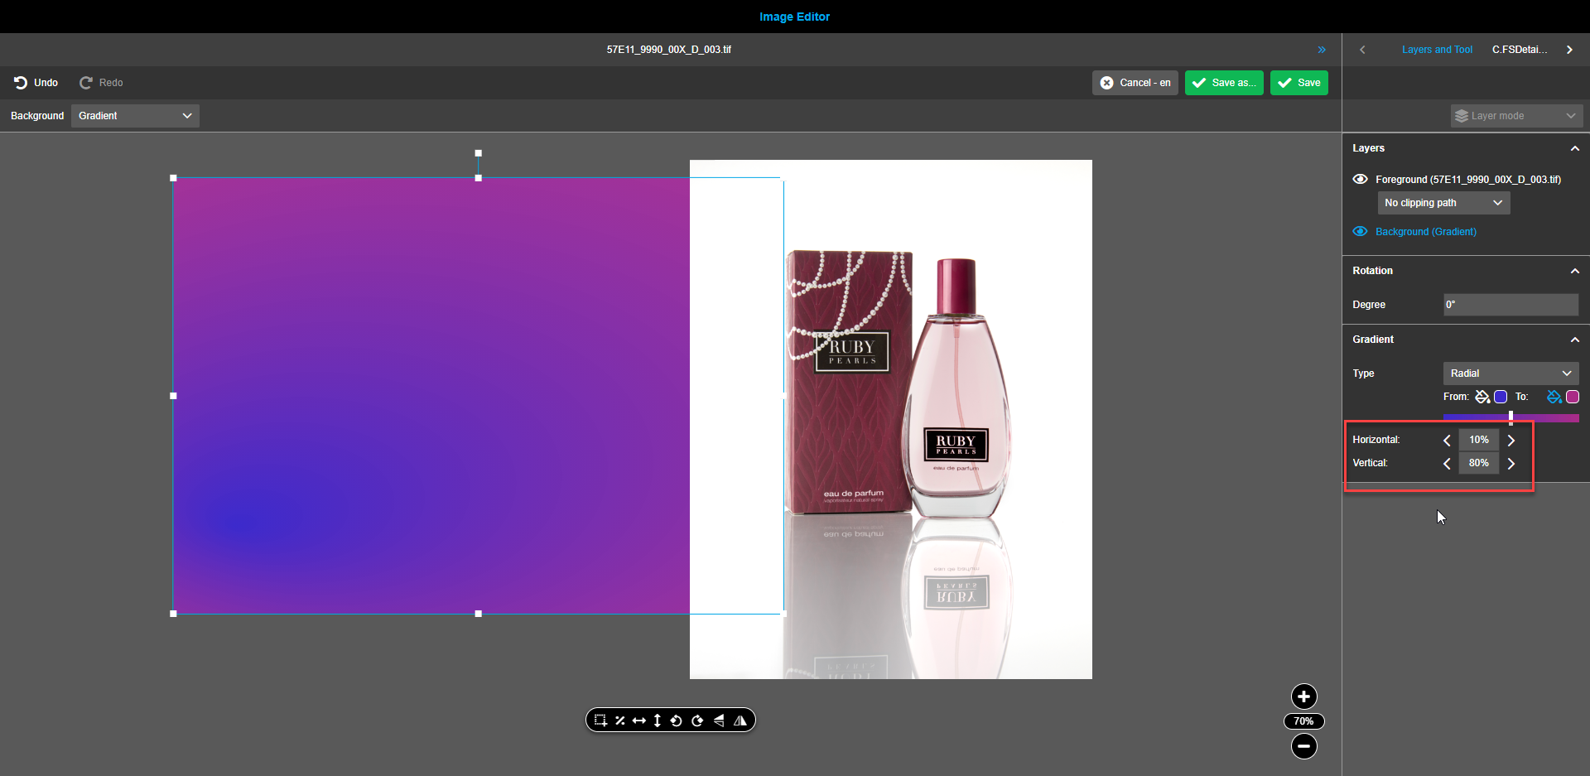Flip the image horizontally

(740, 720)
